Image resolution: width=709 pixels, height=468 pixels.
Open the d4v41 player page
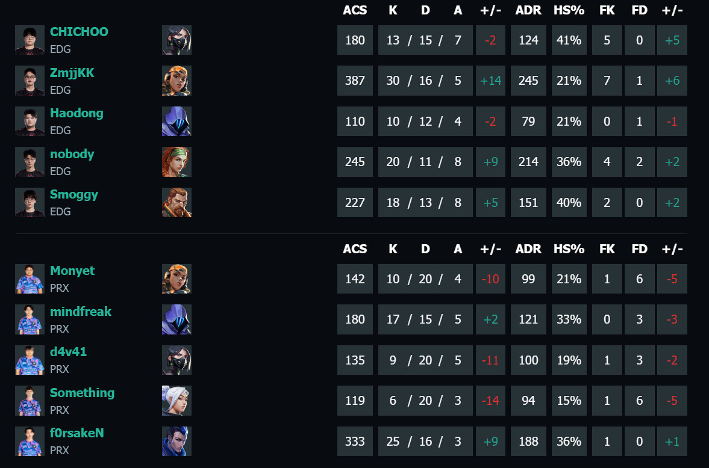pyautogui.click(x=67, y=351)
